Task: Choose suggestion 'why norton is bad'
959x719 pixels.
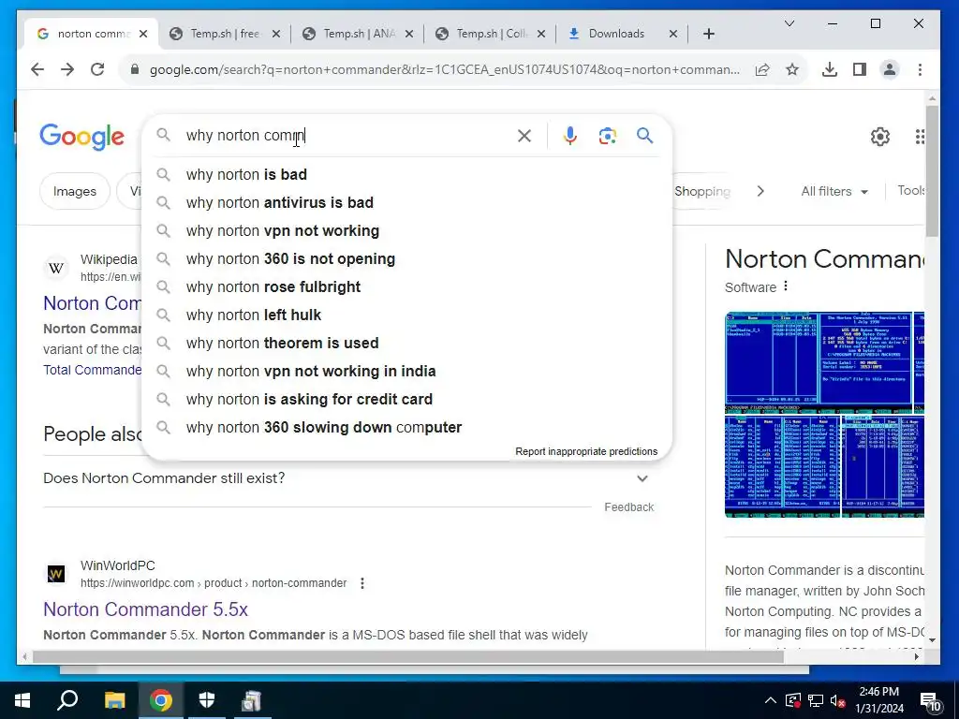Action: [406, 175]
